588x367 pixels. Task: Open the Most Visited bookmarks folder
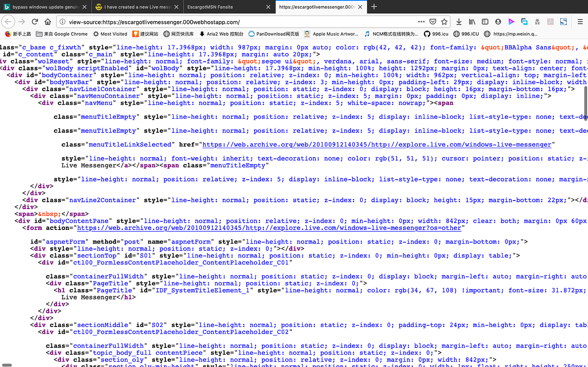[x=110, y=34]
